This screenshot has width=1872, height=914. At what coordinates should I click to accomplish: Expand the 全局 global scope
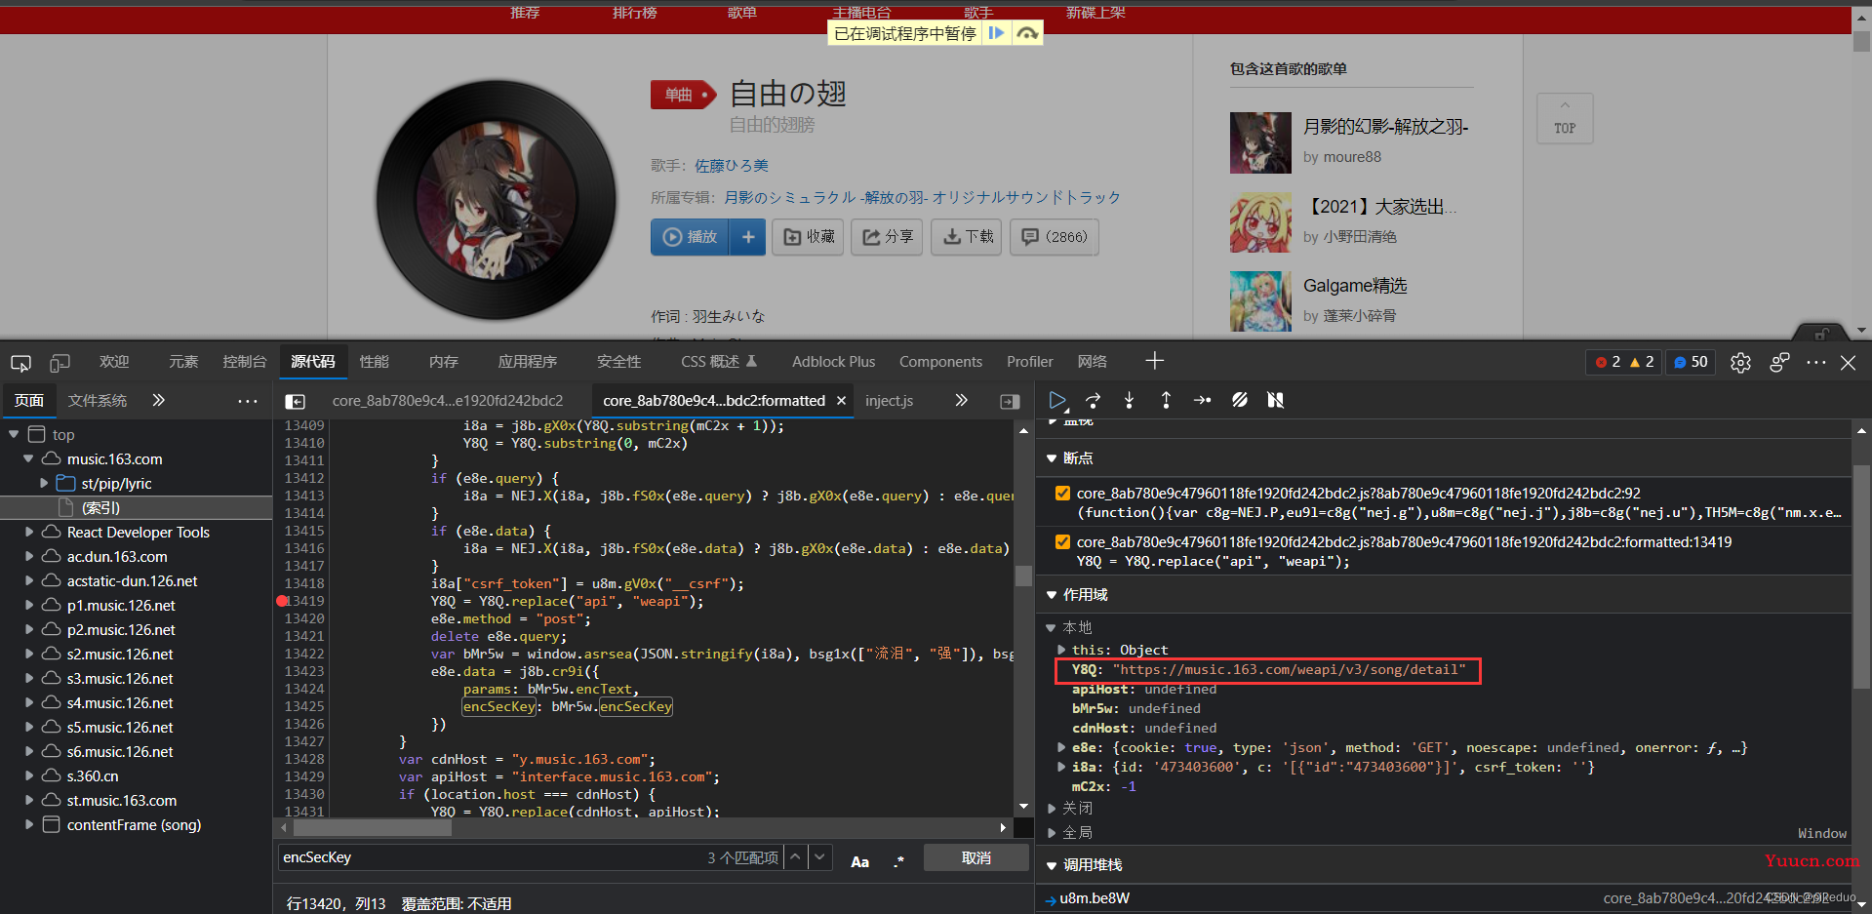coord(1052,832)
